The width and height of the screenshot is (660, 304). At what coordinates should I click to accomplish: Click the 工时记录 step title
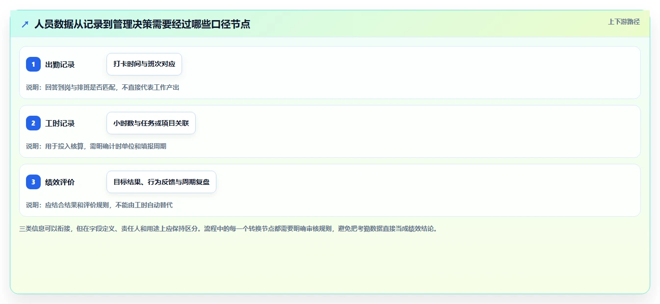coord(60,123)
